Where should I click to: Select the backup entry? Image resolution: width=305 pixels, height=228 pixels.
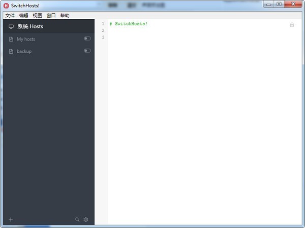[x=49, y=51]
